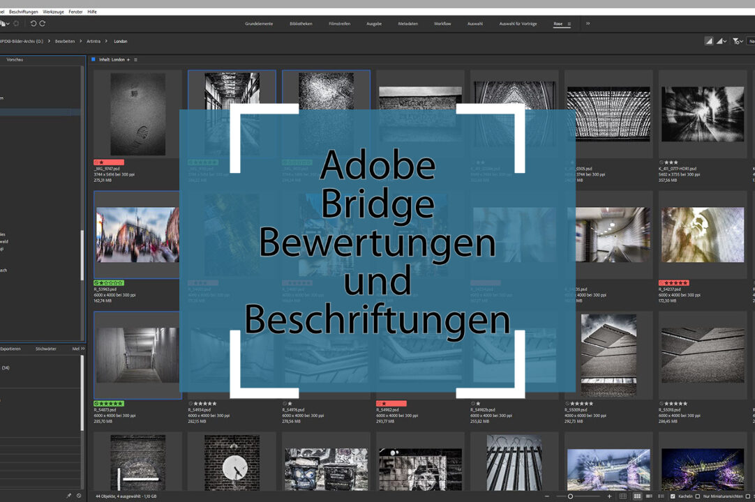Open the Hilfe menu
755x502 pixels.
pos(92,12)
